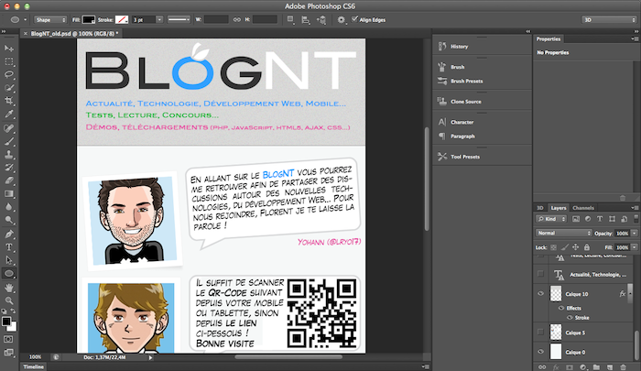641x371 pixels.
Task: Select the Horizontal Type tool
Action: (9, 246)
